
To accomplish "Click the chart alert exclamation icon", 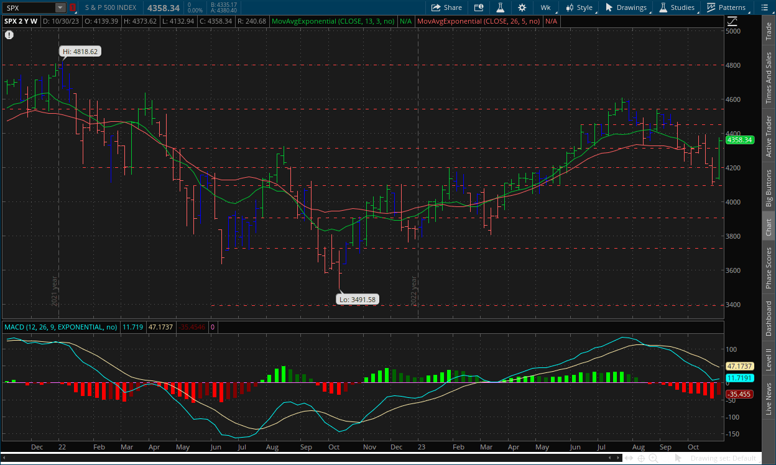I will coord(9,35).
